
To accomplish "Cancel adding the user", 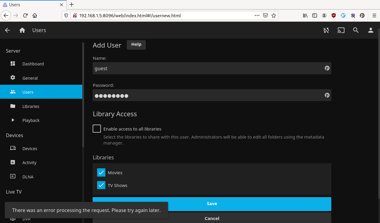I will pos(212,218).
